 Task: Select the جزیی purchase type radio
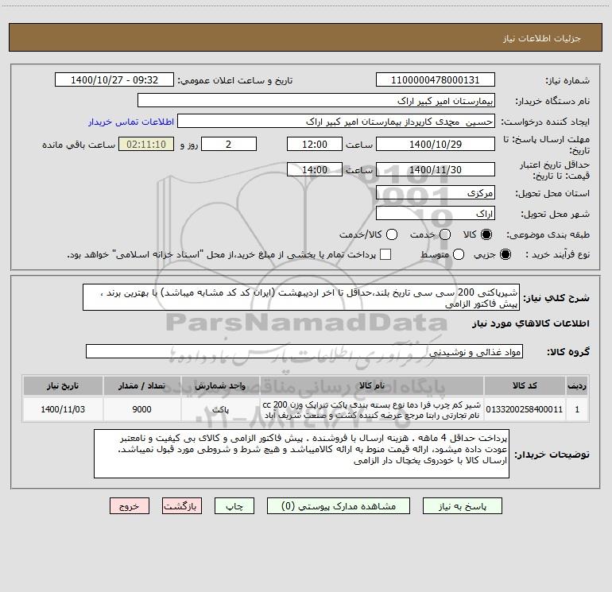pyautogui.click(x=505, y=254)
